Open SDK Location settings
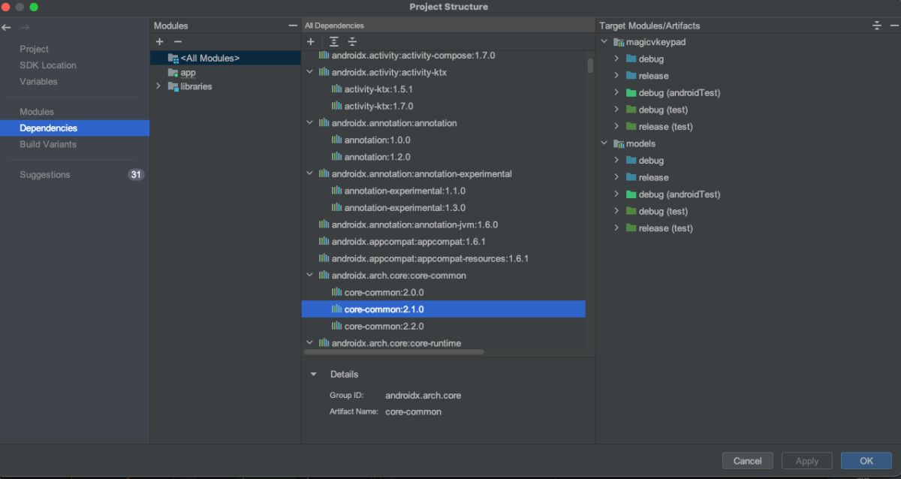This screenshot has height=479, width=901. (48, 65)
